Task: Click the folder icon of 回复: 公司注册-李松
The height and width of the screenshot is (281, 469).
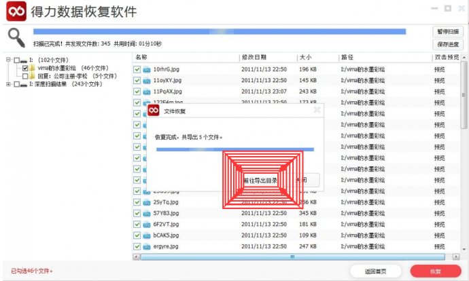Action: (33, 76)
